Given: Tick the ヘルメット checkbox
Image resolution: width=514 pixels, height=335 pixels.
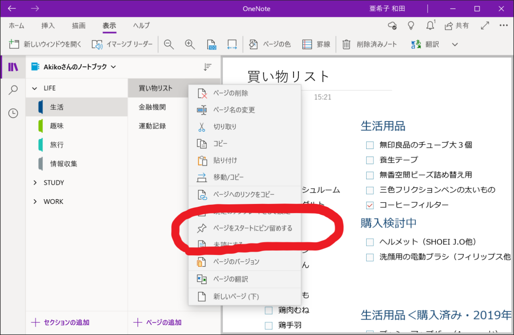Looking at the screenshot, I should click(370, 242).
